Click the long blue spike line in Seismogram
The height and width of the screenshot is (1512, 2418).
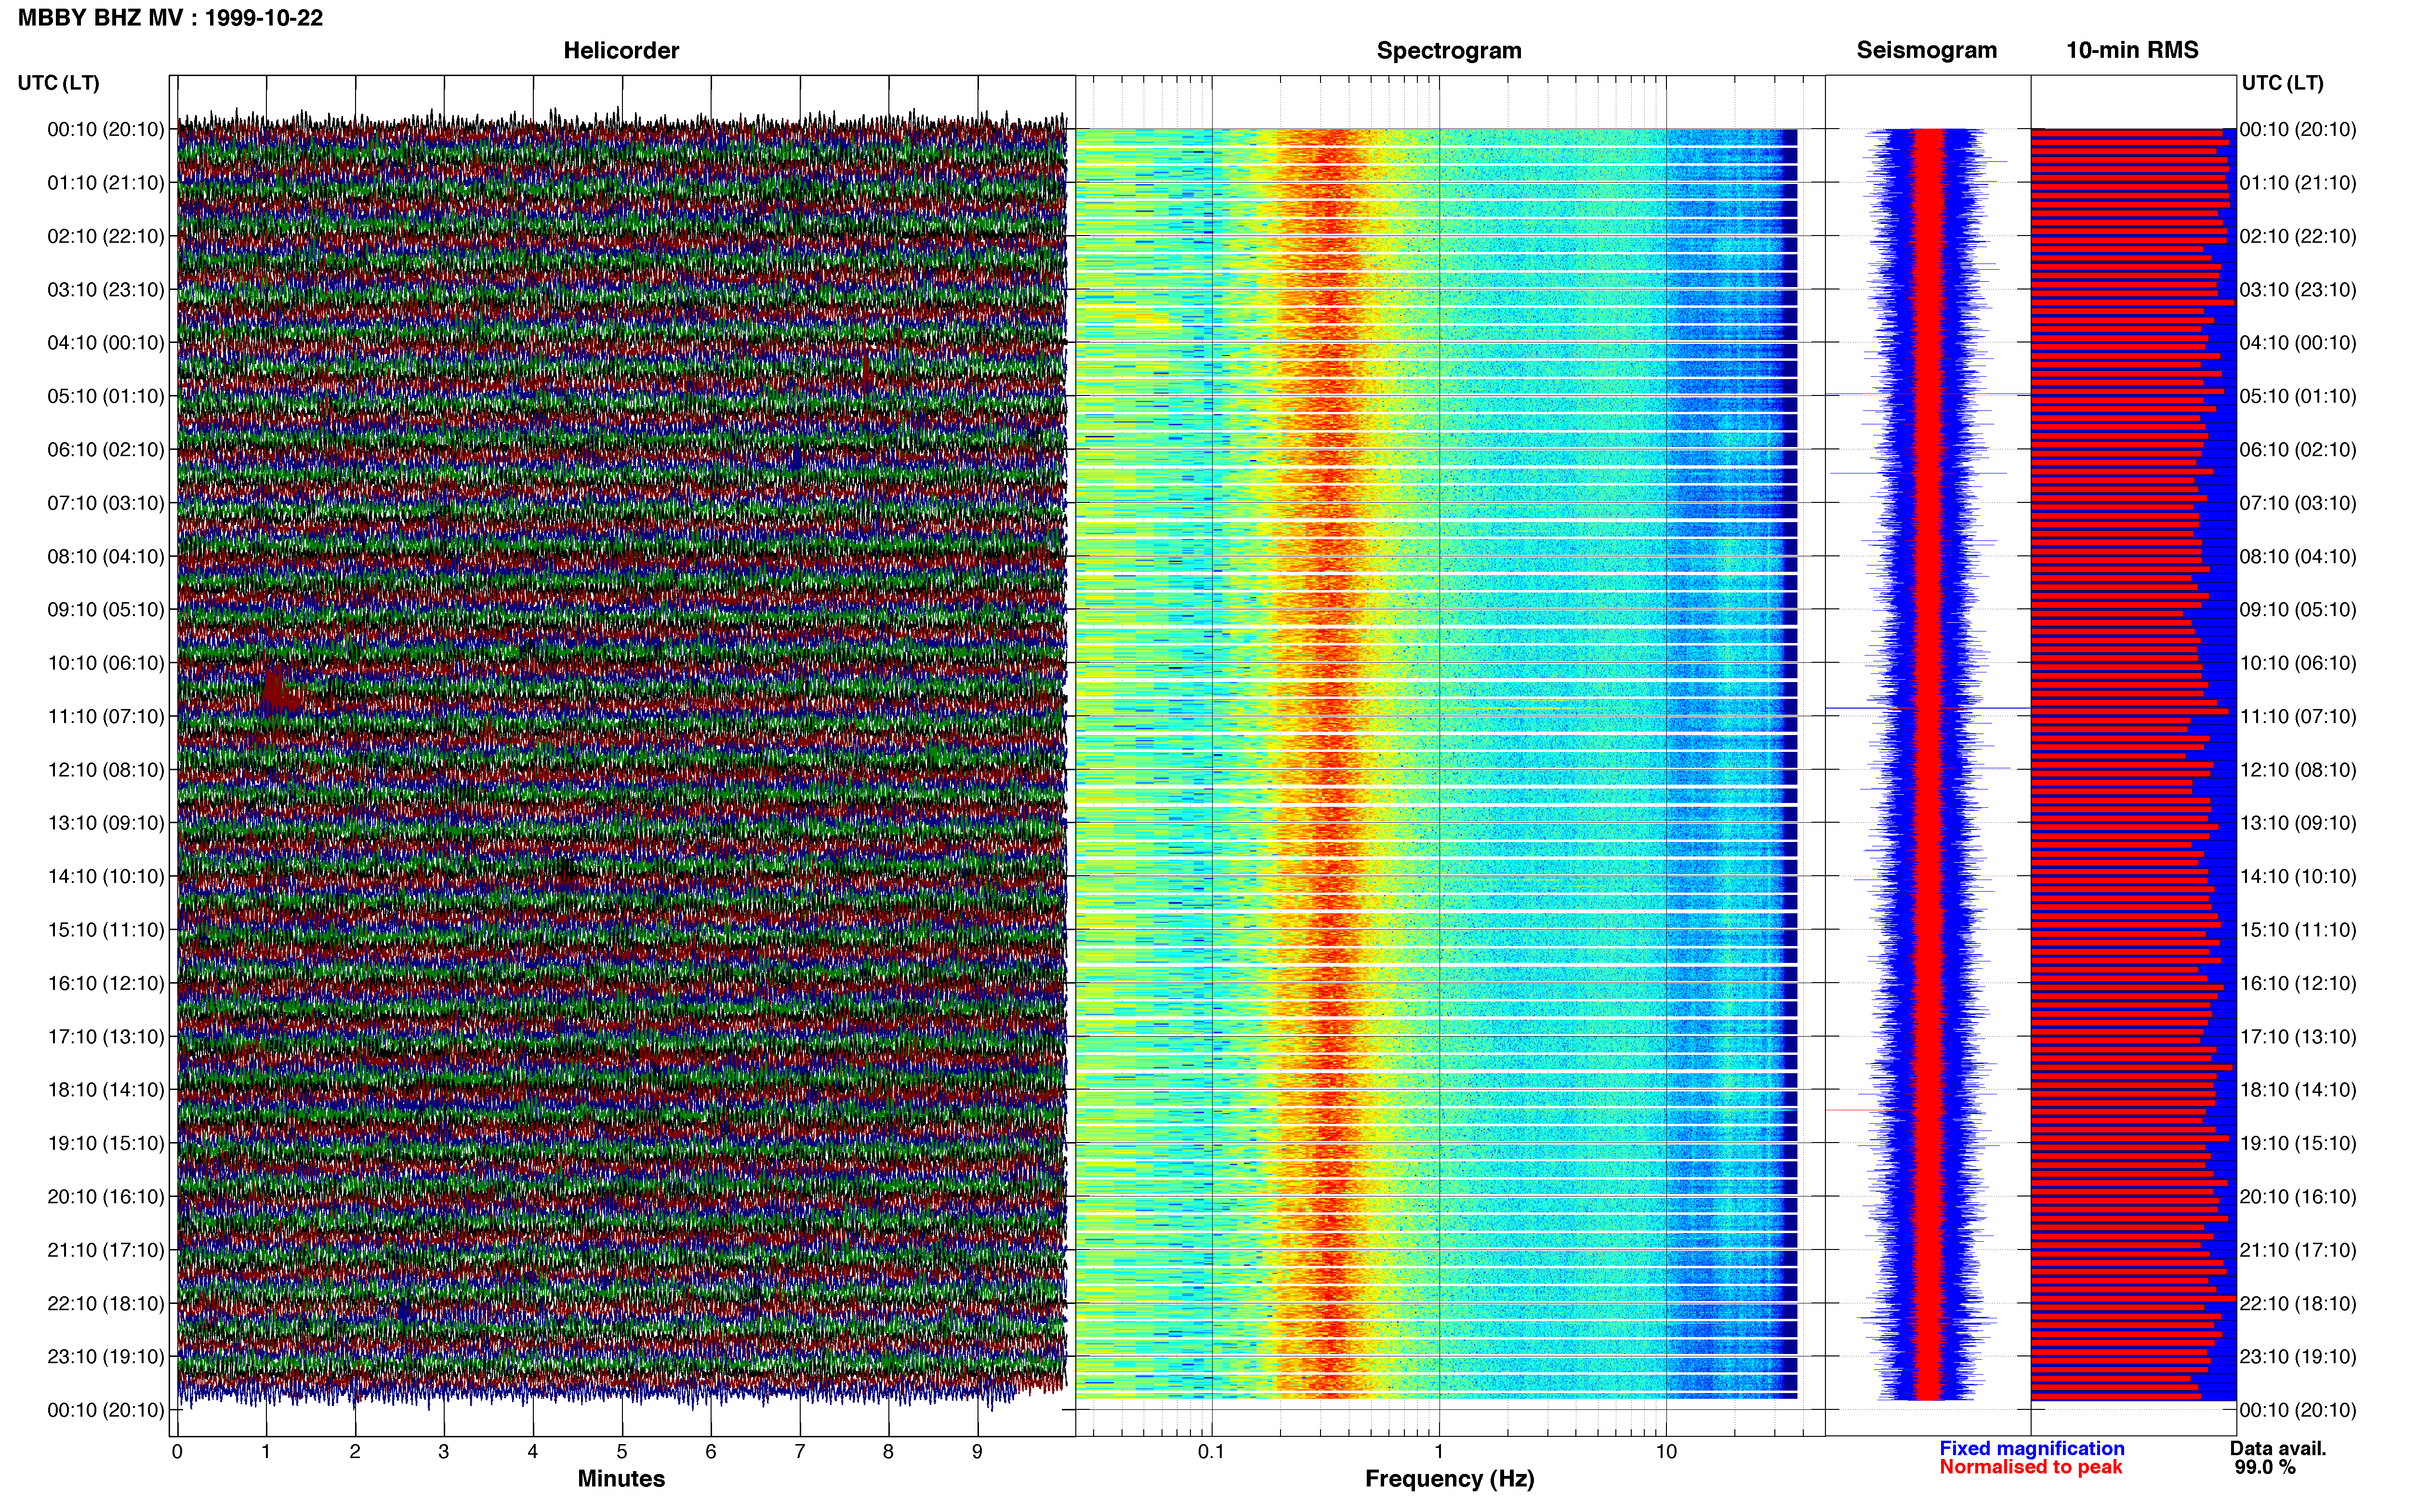click(x=1927, y=708)
